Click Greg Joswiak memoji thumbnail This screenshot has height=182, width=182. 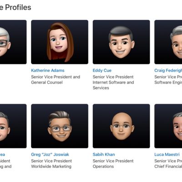60,126
